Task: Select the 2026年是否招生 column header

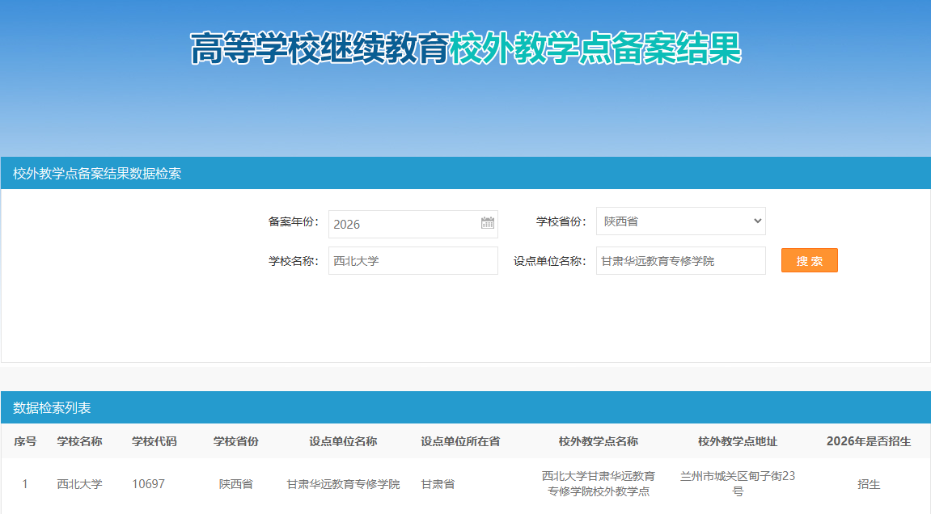Action: point(868,441)
